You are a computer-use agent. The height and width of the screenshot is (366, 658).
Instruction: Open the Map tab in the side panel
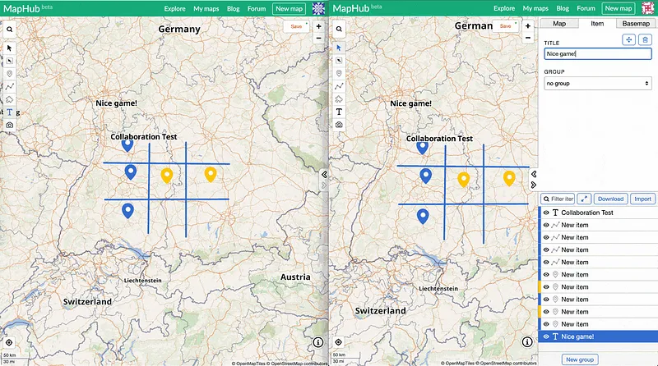pyautogui.click(x=559, y=24)
